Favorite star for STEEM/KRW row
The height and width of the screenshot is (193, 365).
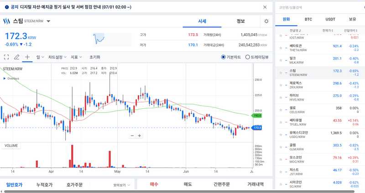(x=281, y=73)
